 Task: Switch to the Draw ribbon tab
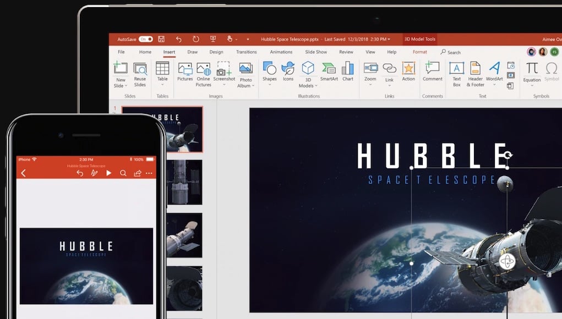[x=193, y=52]
